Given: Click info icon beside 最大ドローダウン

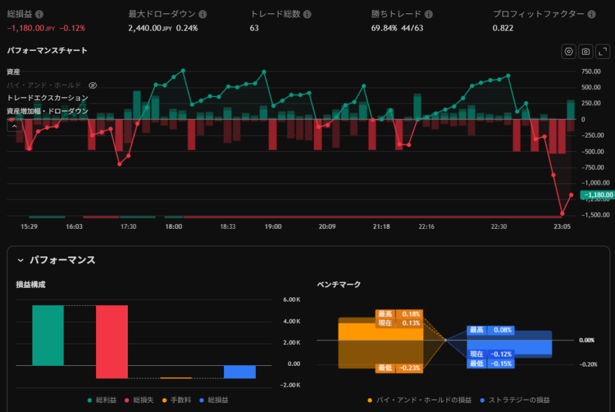Looking at the screenshot, I should (202, 14).
